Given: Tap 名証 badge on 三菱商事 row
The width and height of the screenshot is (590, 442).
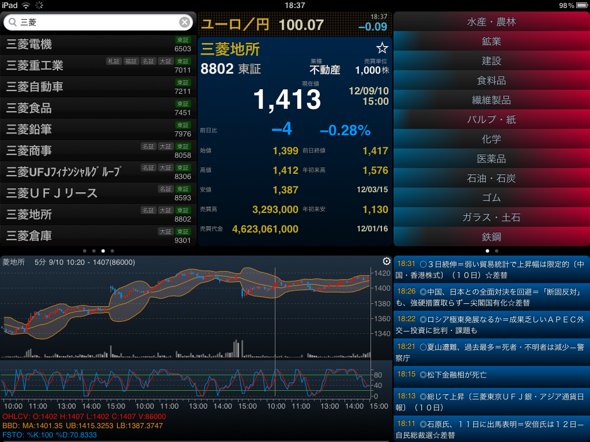Looking at the screenshot, I should pos(148,147).
